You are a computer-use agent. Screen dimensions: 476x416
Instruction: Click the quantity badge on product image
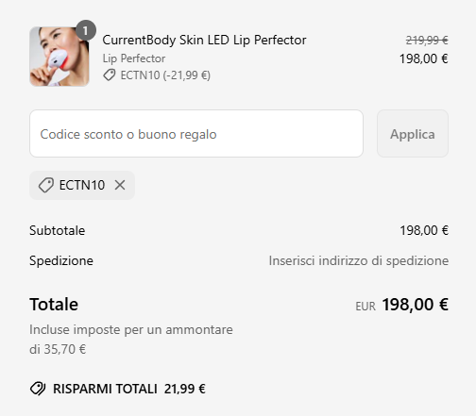(86, 30)
